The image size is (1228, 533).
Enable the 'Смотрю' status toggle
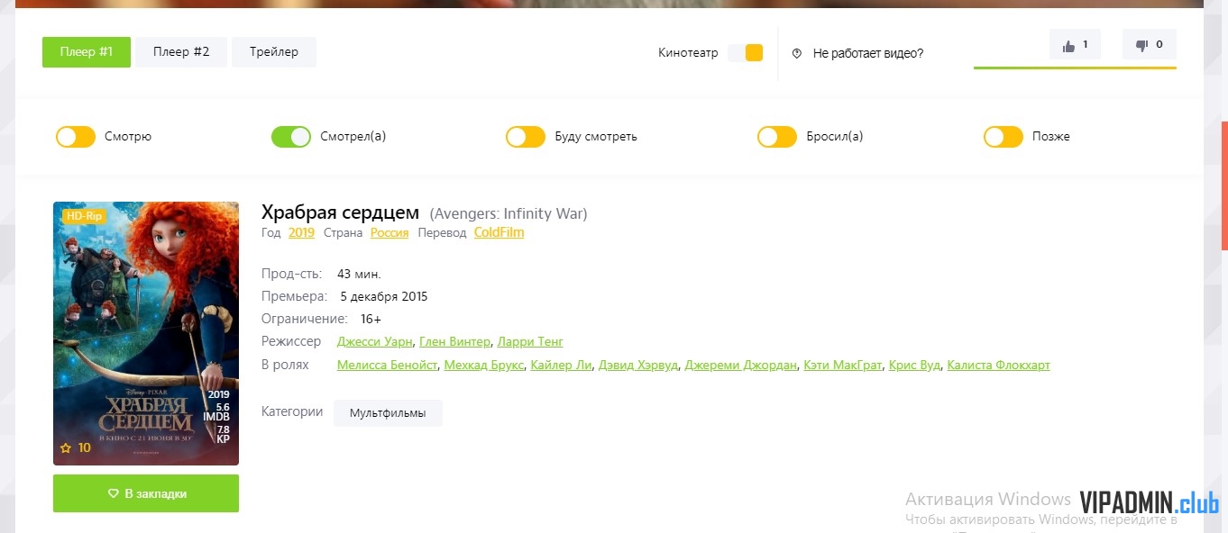tap(76, 137)
